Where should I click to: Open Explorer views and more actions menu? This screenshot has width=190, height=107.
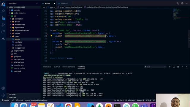[37, 3]
